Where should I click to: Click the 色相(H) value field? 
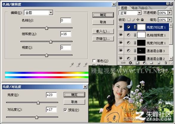66,20
